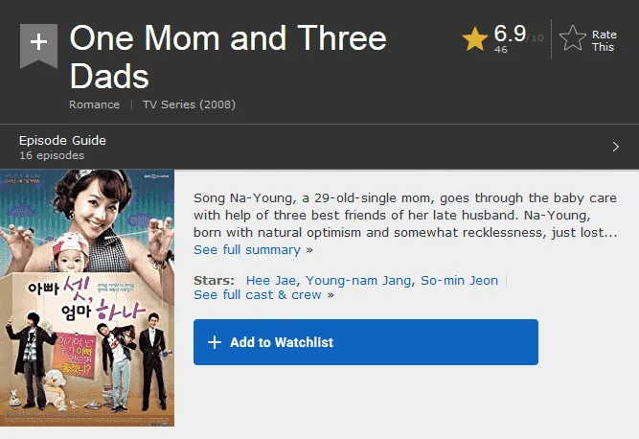Open TV Series (2008) release info
Viewport: 639px width, 439px height.
click(x=189, y=104)
